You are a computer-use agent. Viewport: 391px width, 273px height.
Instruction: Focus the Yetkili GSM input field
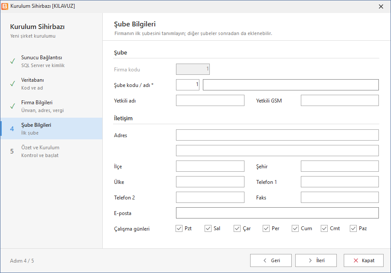click(339, 100)
